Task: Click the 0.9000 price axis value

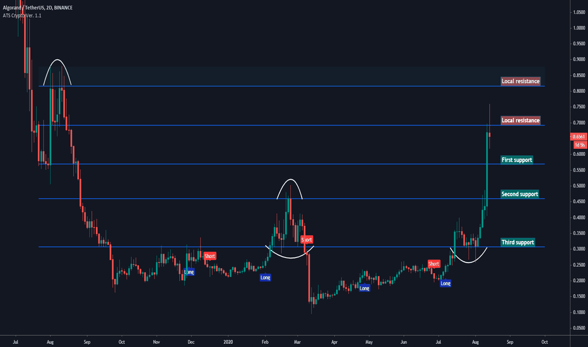Action: tap(579, 60)
